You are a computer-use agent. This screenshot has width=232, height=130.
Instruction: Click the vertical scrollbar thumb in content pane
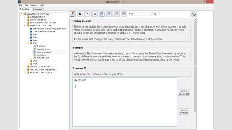click(x=195, y=66)
